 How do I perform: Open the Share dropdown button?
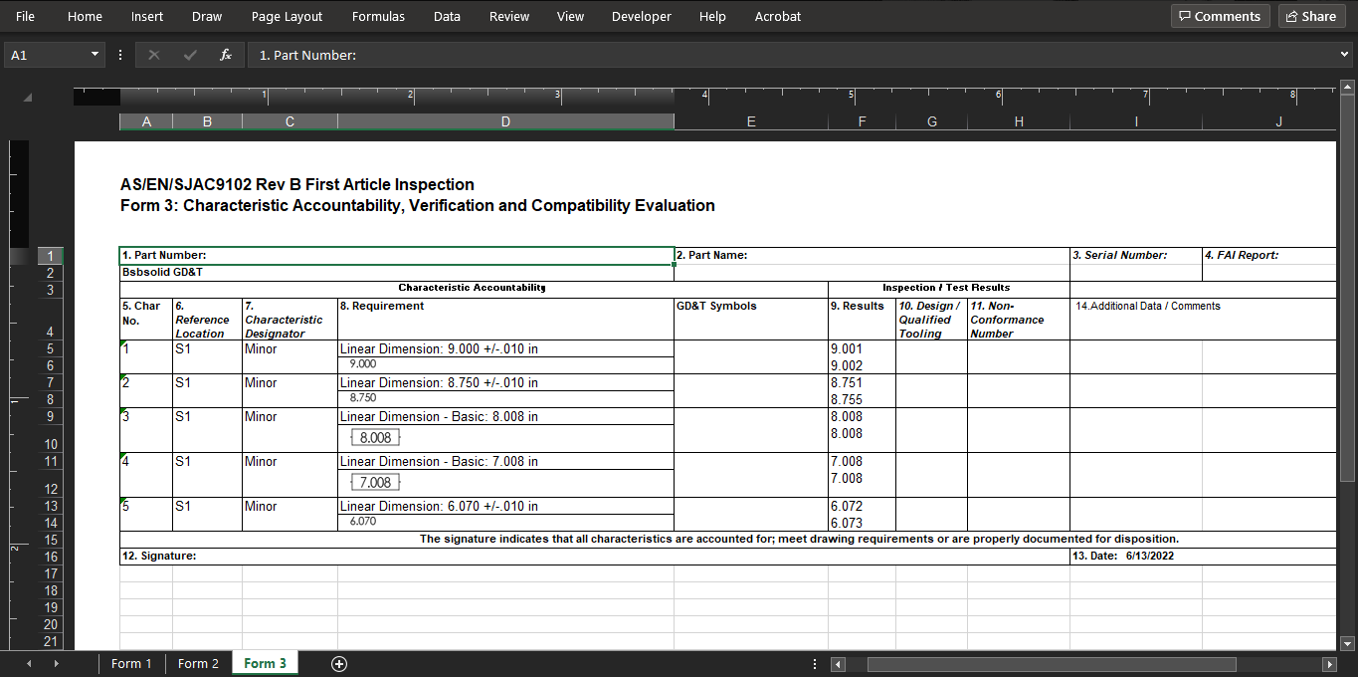[1308, 16]
